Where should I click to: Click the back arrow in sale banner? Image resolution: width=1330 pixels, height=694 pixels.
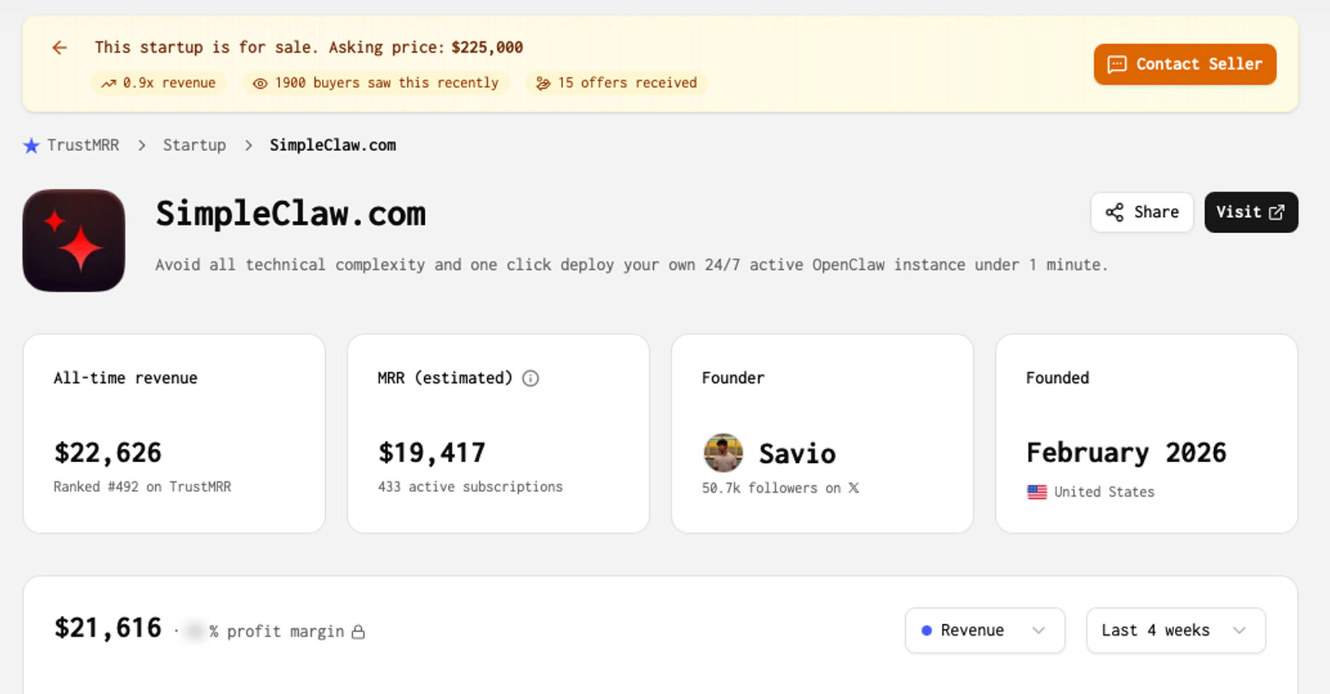click(60, 47)
